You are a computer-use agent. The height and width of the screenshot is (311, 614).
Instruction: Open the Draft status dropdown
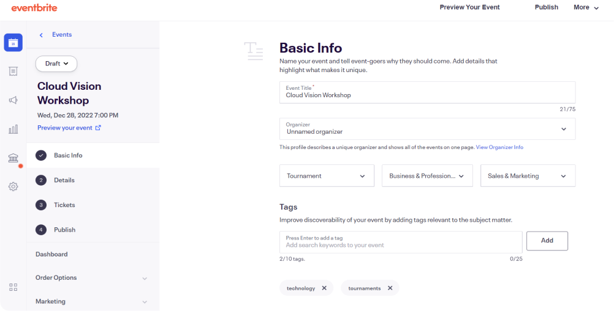click(x=56, y=64)
